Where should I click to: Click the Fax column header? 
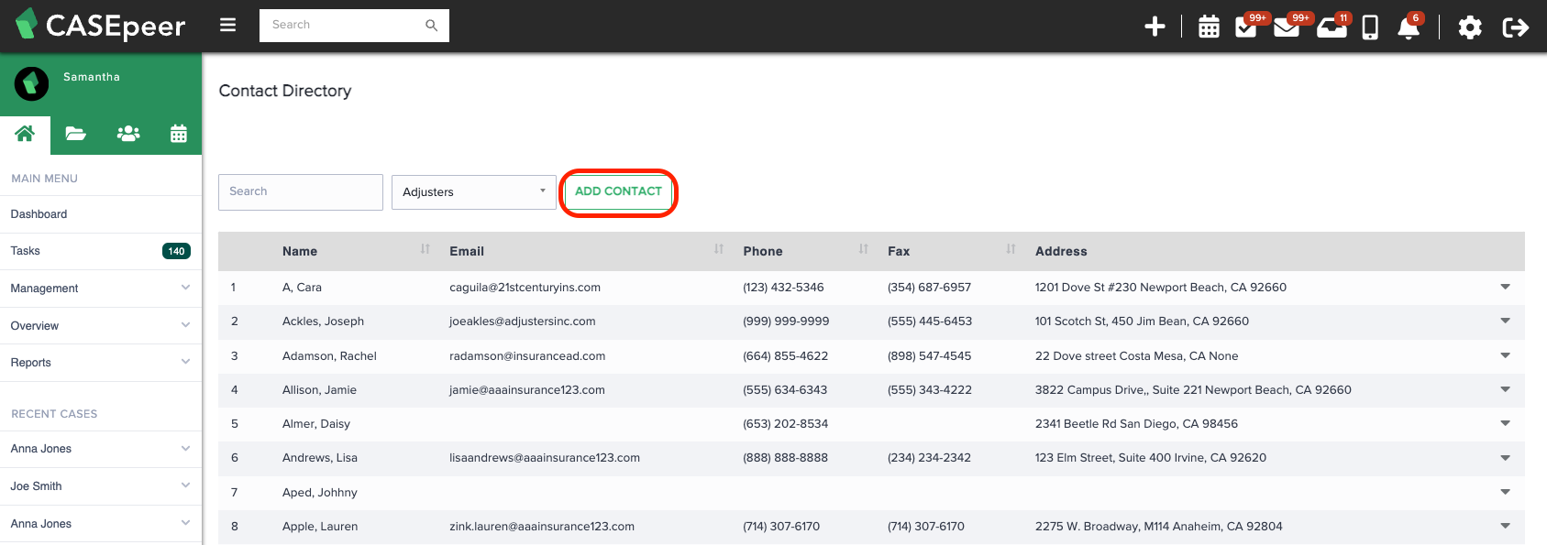click(899, 251)
